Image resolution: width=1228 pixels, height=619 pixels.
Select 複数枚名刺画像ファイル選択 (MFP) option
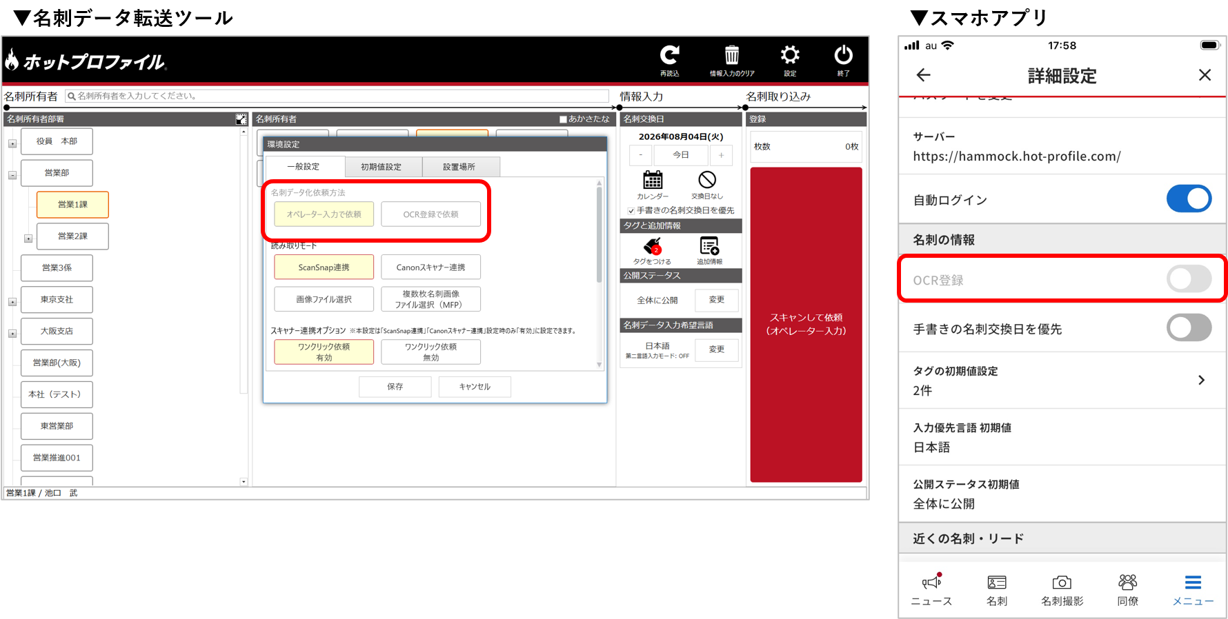click(x=430, y=299)
